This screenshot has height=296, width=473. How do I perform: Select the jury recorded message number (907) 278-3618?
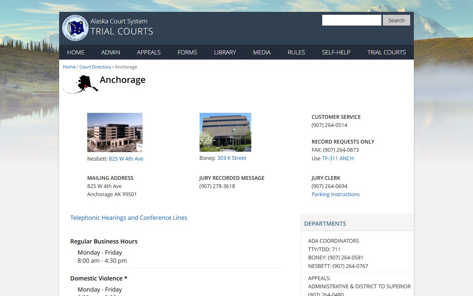pos(217,186)
